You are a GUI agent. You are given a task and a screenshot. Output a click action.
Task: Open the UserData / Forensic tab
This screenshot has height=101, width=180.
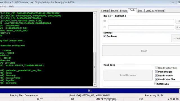[155, 11]
